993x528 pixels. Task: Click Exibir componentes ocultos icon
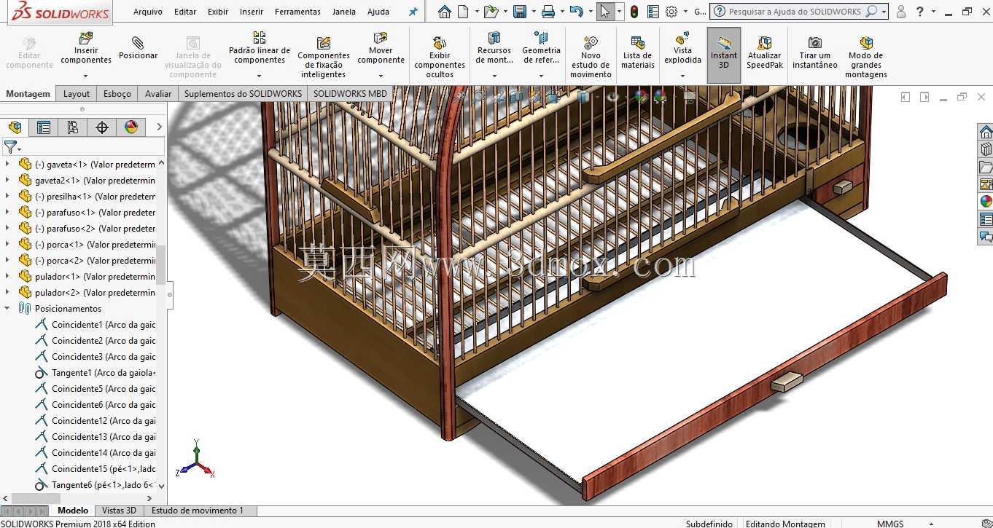pyautogui.click(x=440, y=43)
